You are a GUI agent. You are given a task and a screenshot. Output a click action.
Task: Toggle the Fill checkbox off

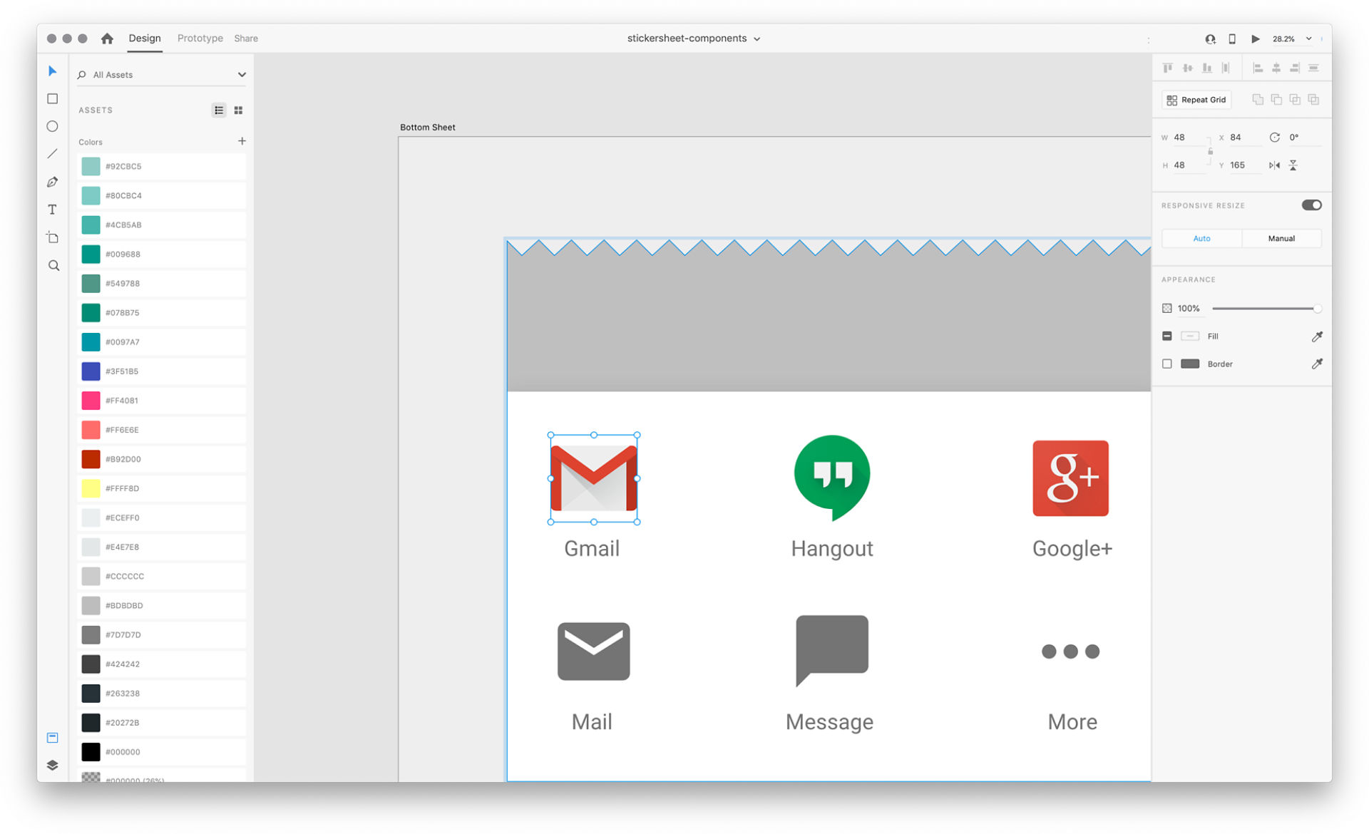click(x=1167, y=336)
